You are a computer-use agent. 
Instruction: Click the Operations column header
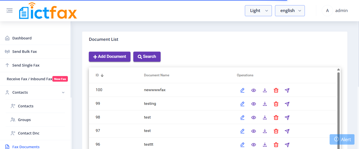pos(245,75)
